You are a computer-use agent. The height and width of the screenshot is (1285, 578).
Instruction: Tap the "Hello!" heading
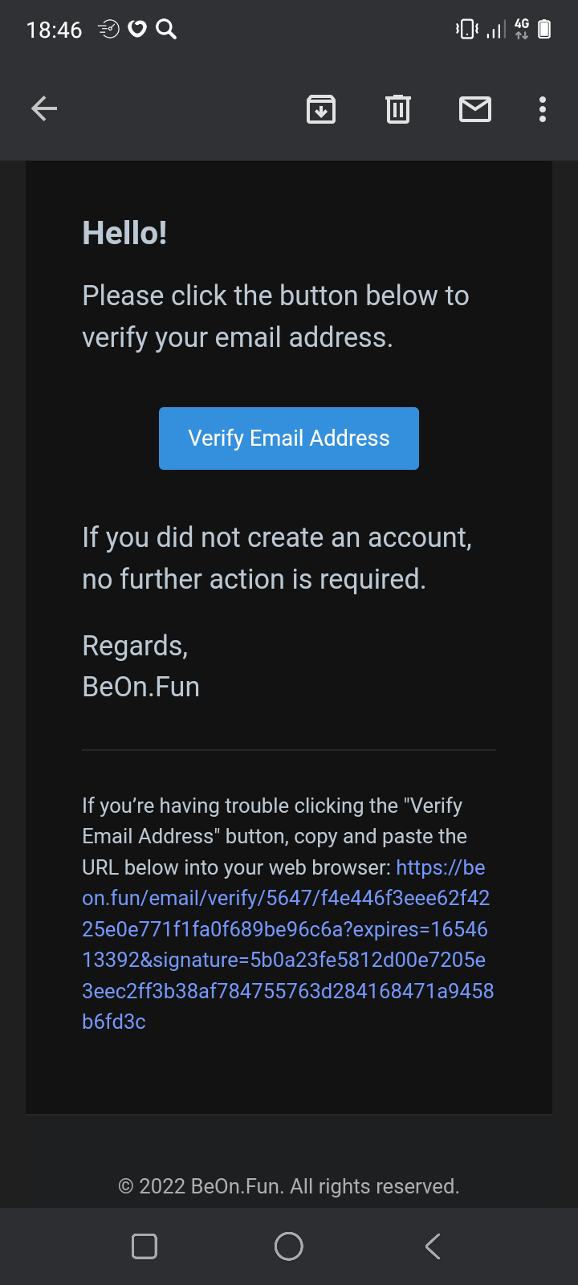(124, 233)
